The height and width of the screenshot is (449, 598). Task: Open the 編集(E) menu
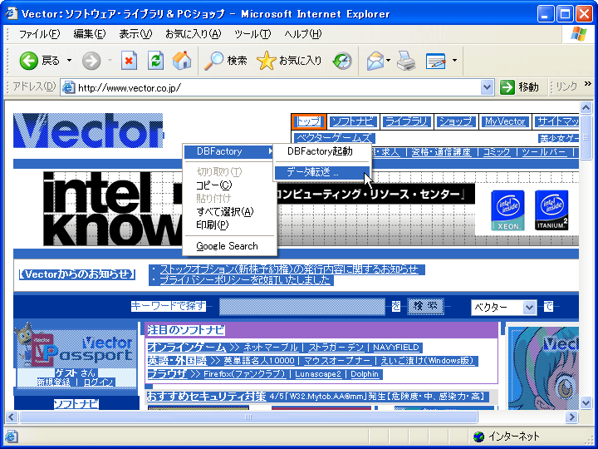click(x=89, y=34)
